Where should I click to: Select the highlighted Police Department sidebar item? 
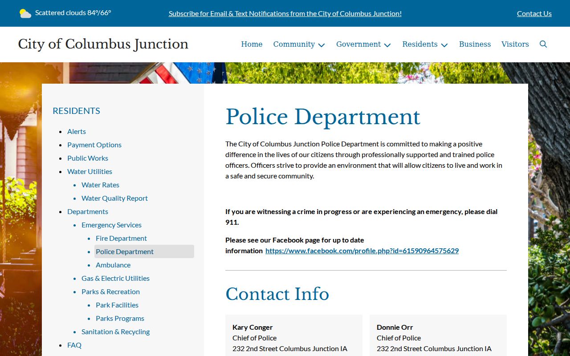tap(144, 251)
